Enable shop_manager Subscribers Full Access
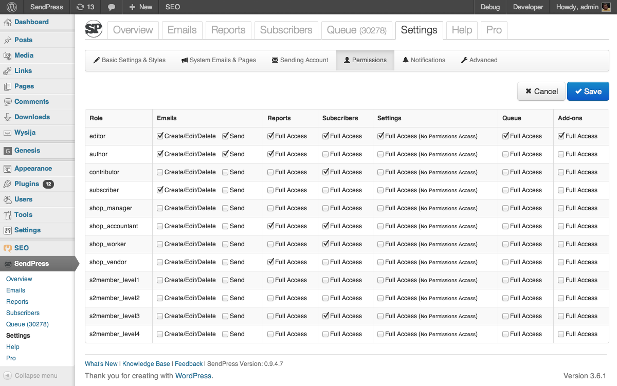This screenshot has width=617, height=386. [x=325, y=208]
